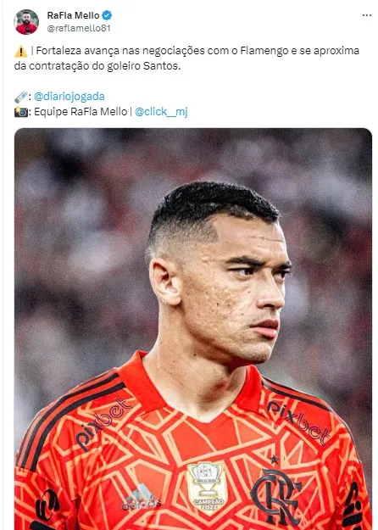
Task: Click the pixbet logo on the left shoulder
Action: [x=103, y=423]
